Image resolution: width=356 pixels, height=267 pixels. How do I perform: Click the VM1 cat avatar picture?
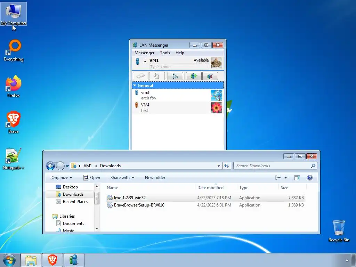216,63
